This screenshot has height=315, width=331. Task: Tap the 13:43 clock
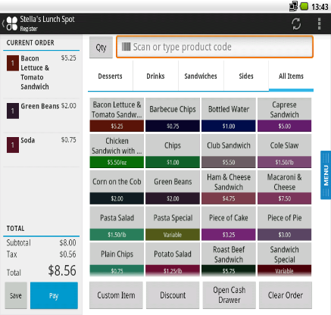tap(320, 7)
